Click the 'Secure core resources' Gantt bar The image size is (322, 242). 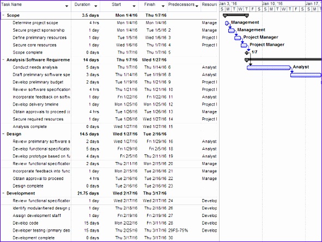point(244,45)
